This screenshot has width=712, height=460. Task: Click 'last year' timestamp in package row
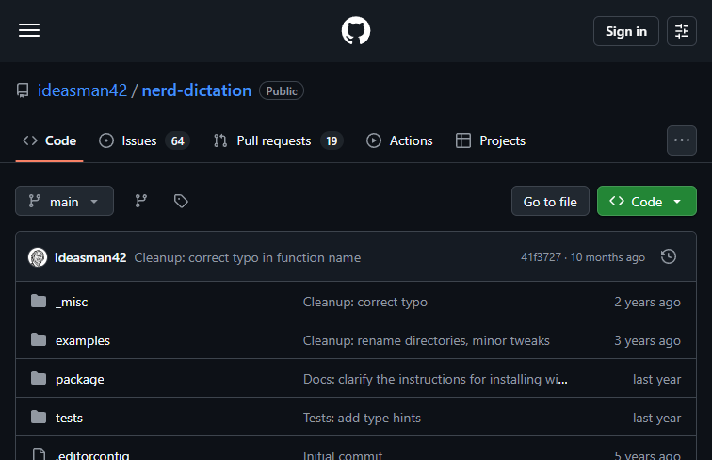coord(657,379)
